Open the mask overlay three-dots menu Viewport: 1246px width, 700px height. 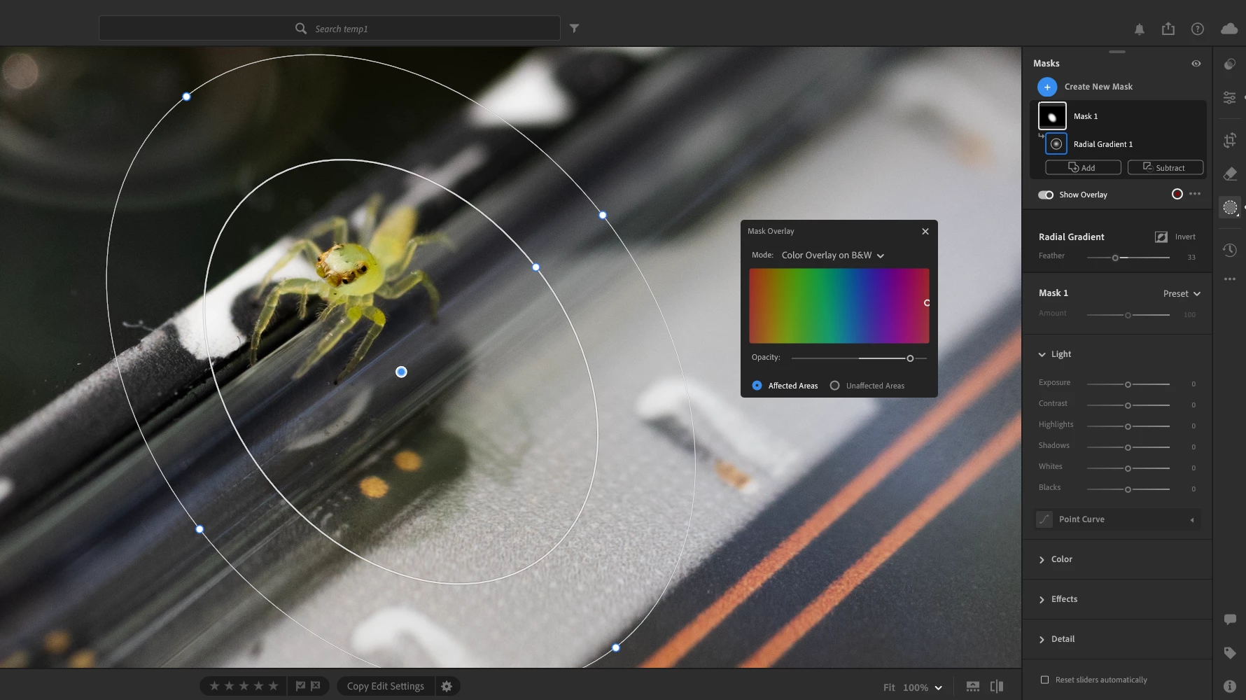pyautogui.click(x=1195, y=194)
